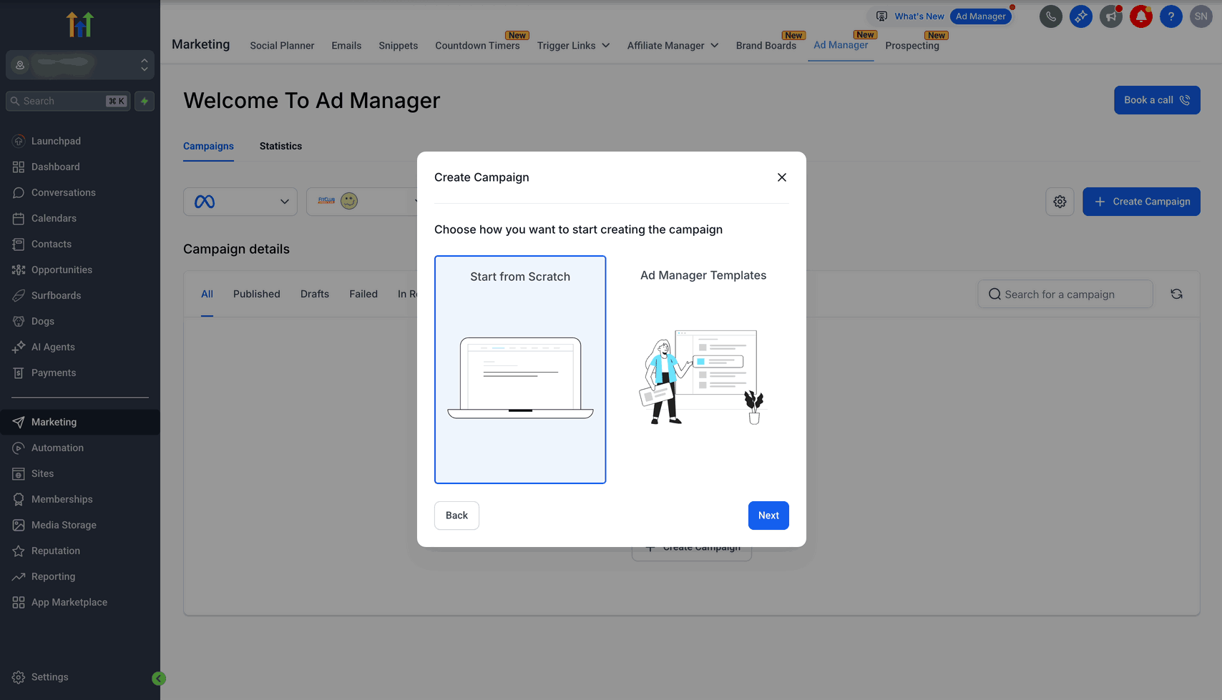Image resolution: width=1222 pixels, height=700 pixels.
Task: Open the Meta platform dropdown
Action: tap(240, 202)
